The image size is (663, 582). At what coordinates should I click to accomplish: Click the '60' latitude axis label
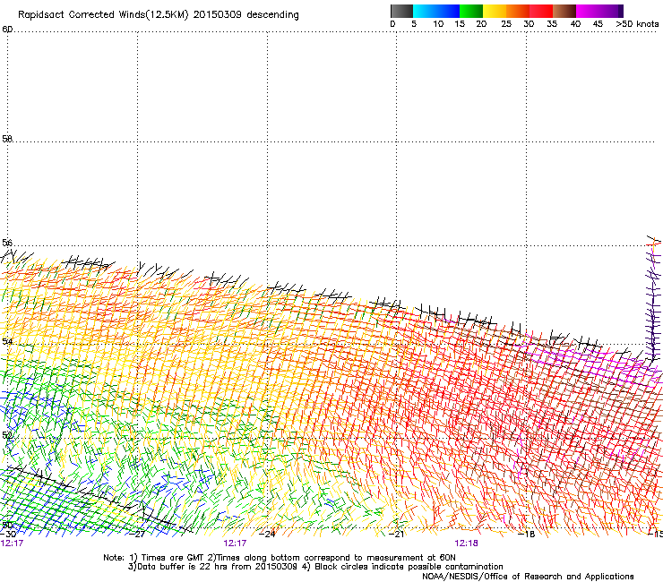[x=7, y=30]
